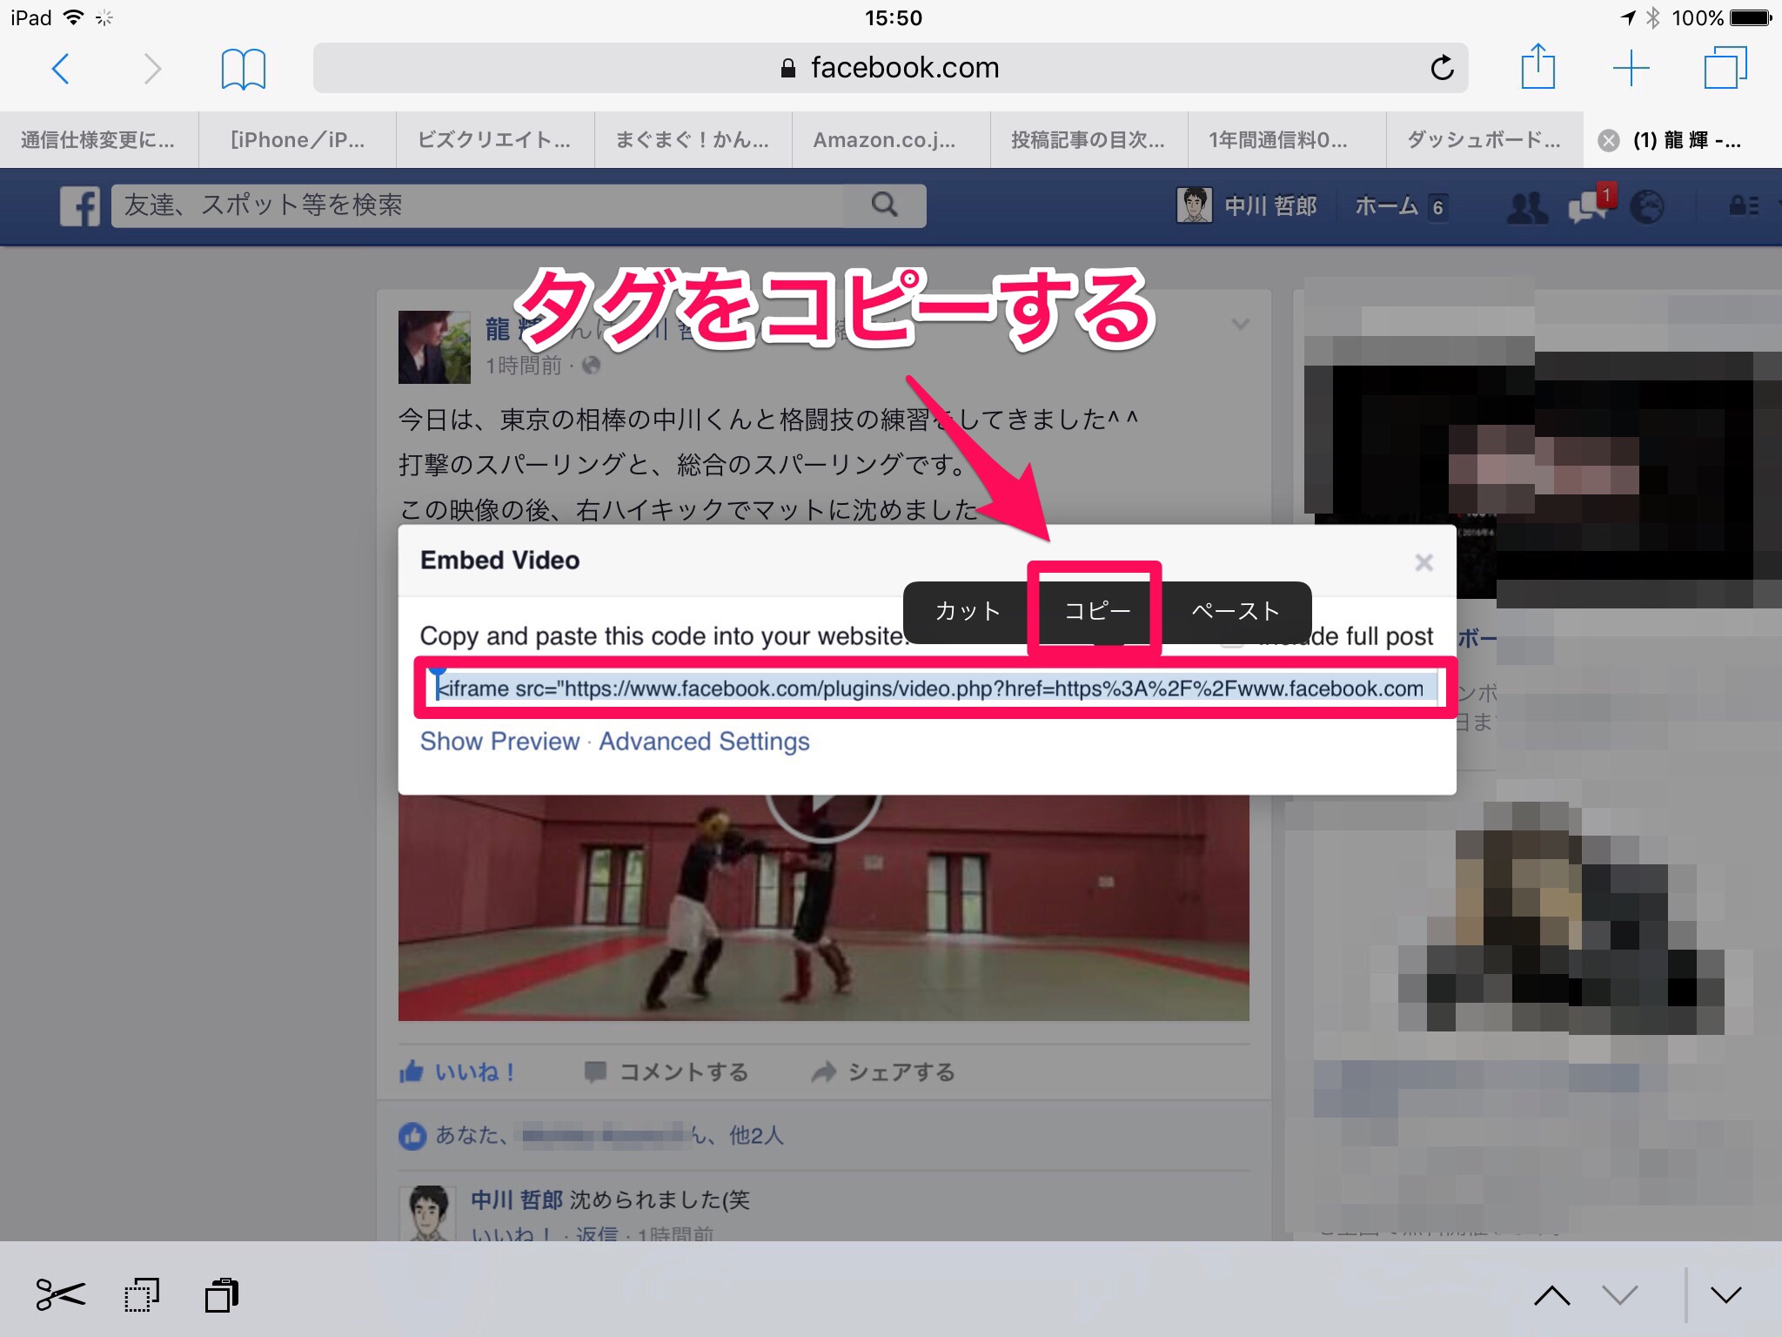This screenshot has width=1782, height=1337.
Task: Open a new tab with plus icon
Action: (1631, 68)
